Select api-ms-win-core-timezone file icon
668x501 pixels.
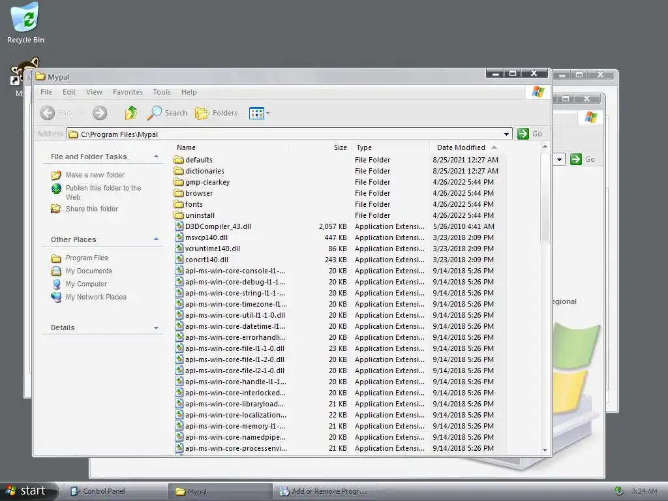179,304
